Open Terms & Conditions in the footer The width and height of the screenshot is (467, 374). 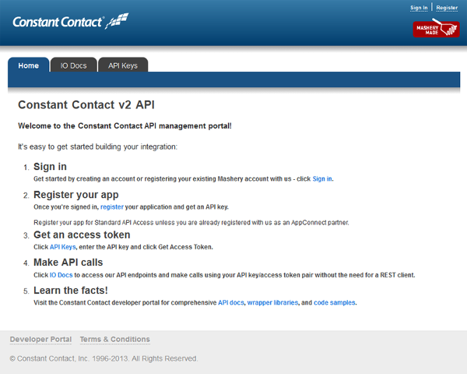point(114,340)
